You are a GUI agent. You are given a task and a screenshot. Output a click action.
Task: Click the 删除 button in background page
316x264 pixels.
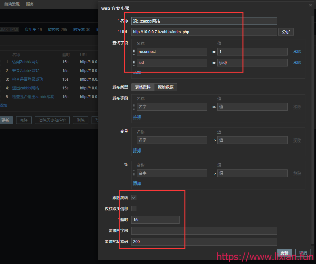click(81, 120)
